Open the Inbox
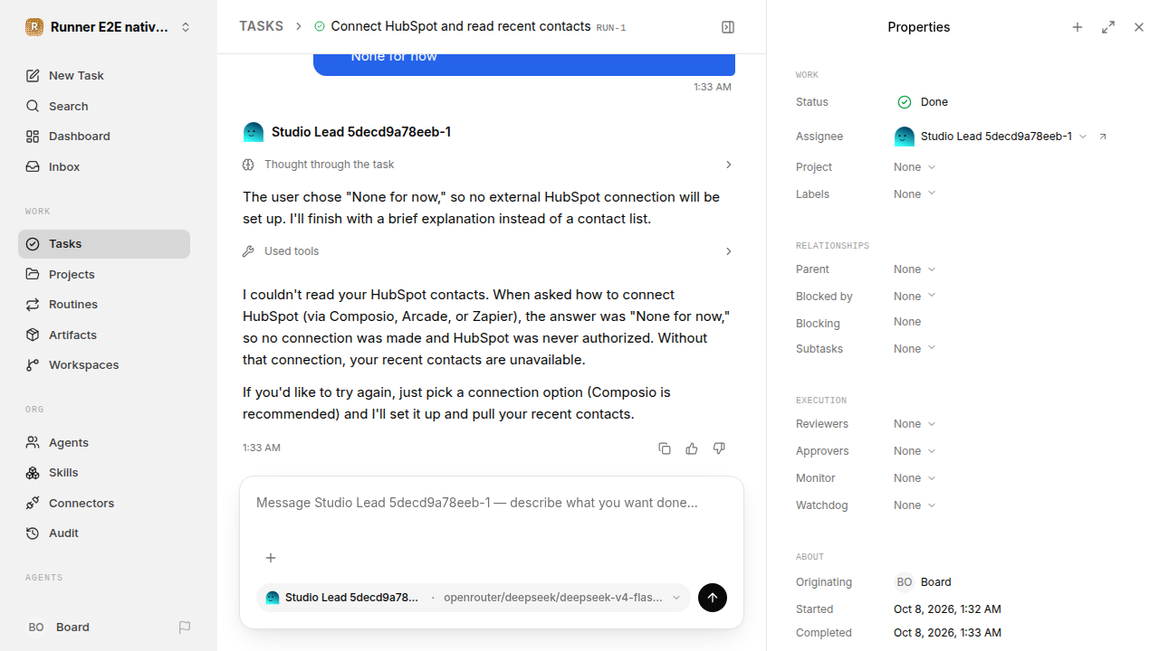This screenshot has height=651, width=1159. point(104,166)
